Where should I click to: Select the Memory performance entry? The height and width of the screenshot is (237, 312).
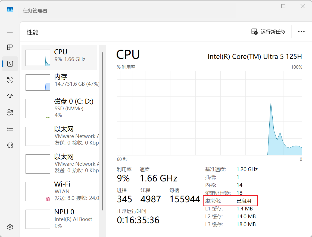click(x=59, y=82)
